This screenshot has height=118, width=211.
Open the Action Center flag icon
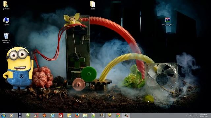pyautogui.click(x=190, y=115)
